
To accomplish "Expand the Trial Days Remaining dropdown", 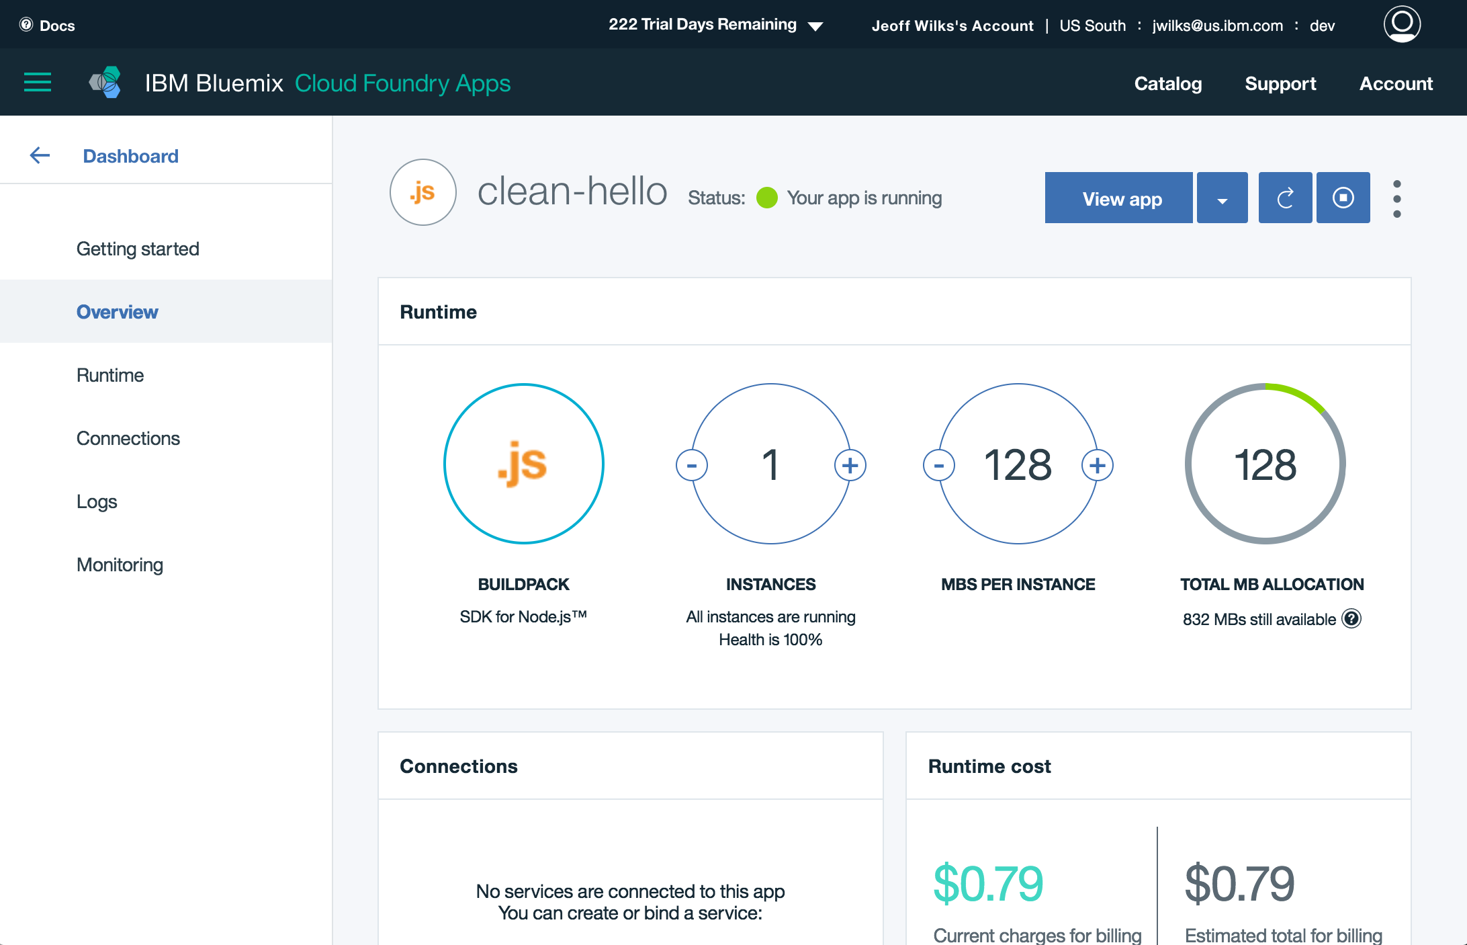I will click(815, 26).
